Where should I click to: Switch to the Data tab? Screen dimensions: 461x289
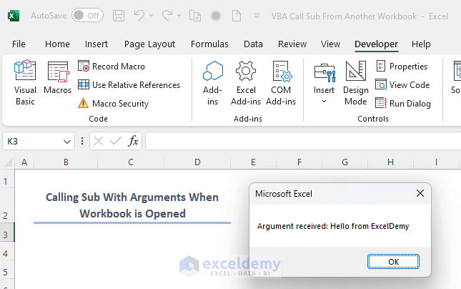point(253,44)
